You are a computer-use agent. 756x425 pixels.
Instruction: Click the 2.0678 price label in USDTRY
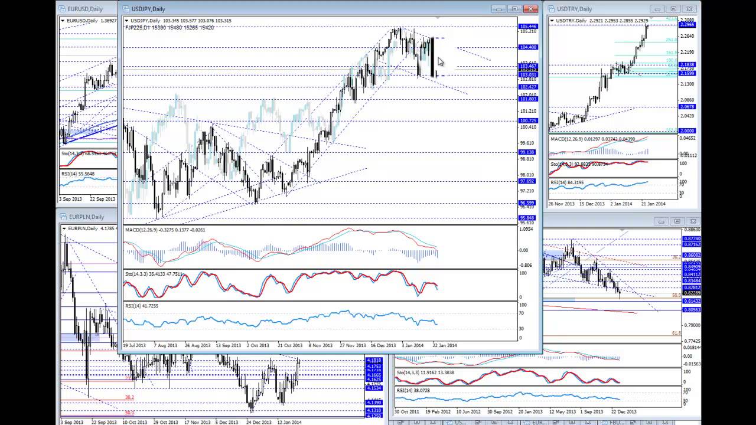(687, 107)
